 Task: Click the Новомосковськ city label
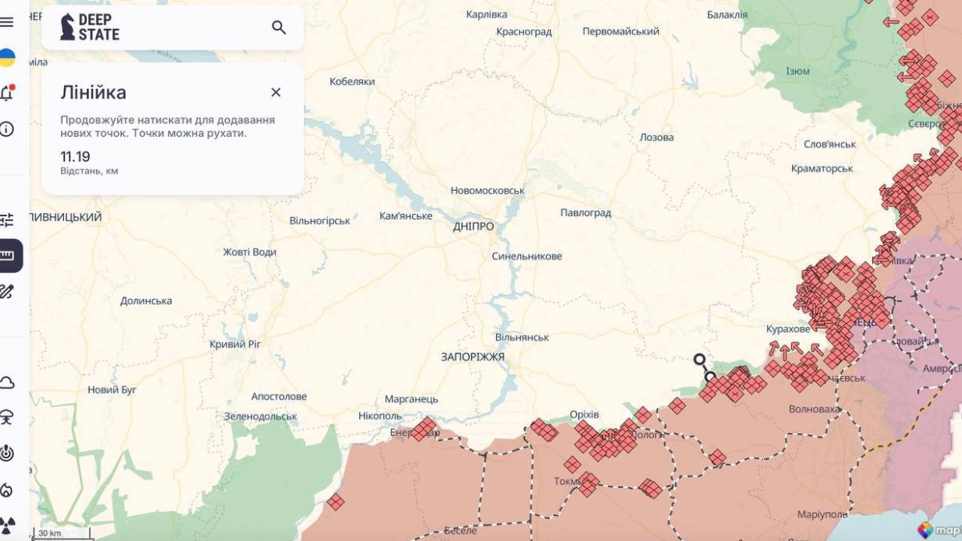click(487, 191)
